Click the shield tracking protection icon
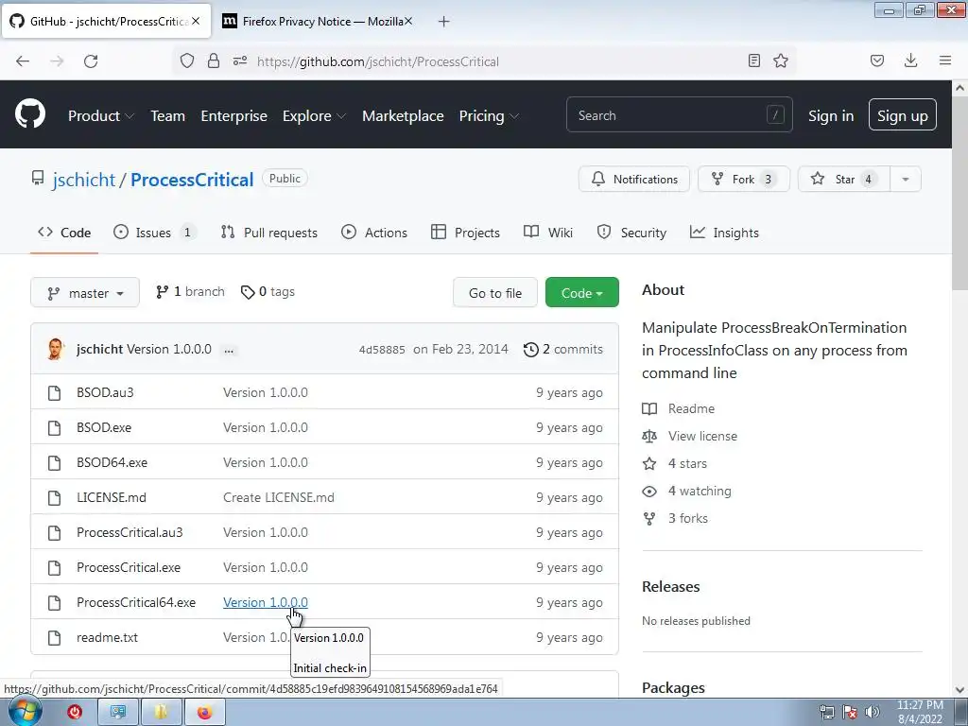Screen dimensions: 968x726 pos(187,60)
